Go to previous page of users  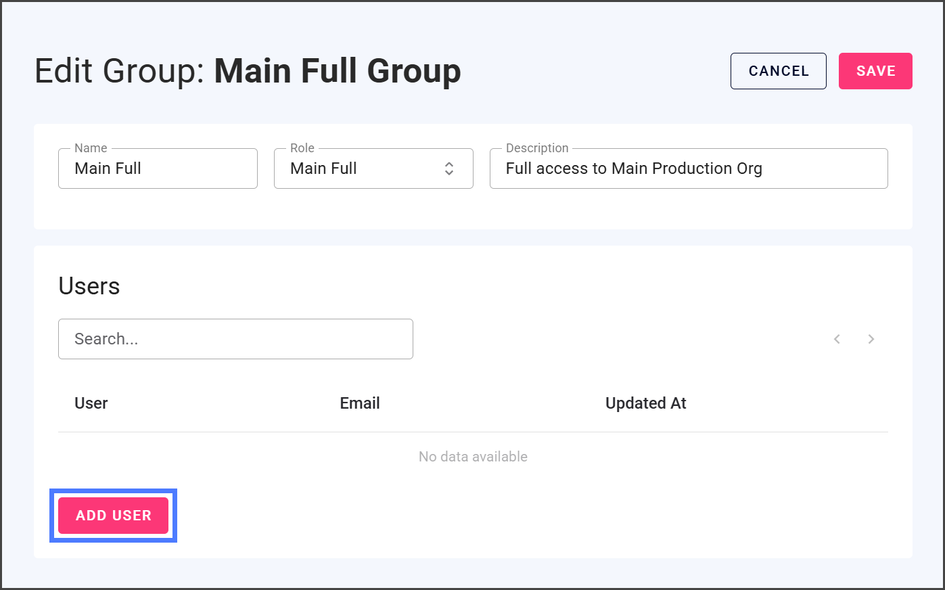tap(837, 339)
